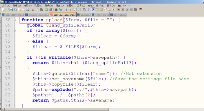Screen dimensions: 204x111
Task: Open the 语言(L) menu
Action: [60, 6]
